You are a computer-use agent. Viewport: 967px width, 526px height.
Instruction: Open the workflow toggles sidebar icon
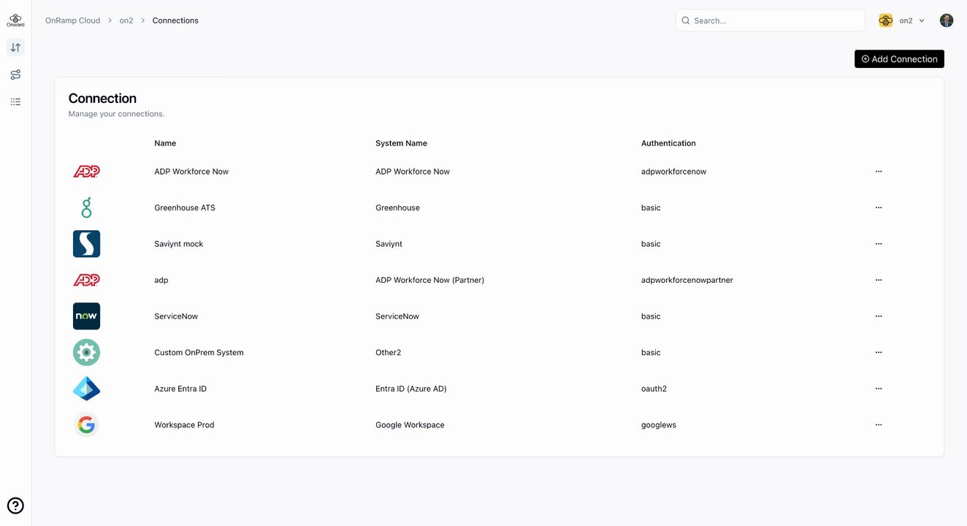[x=15, y=75]
